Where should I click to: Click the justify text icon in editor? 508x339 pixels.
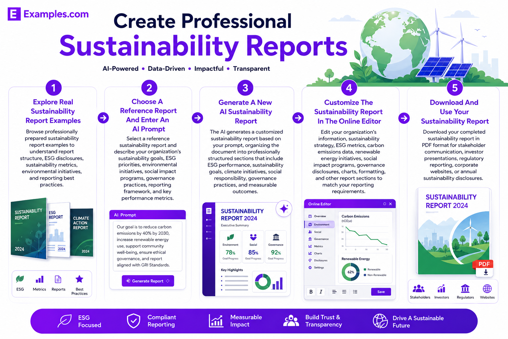344,292
